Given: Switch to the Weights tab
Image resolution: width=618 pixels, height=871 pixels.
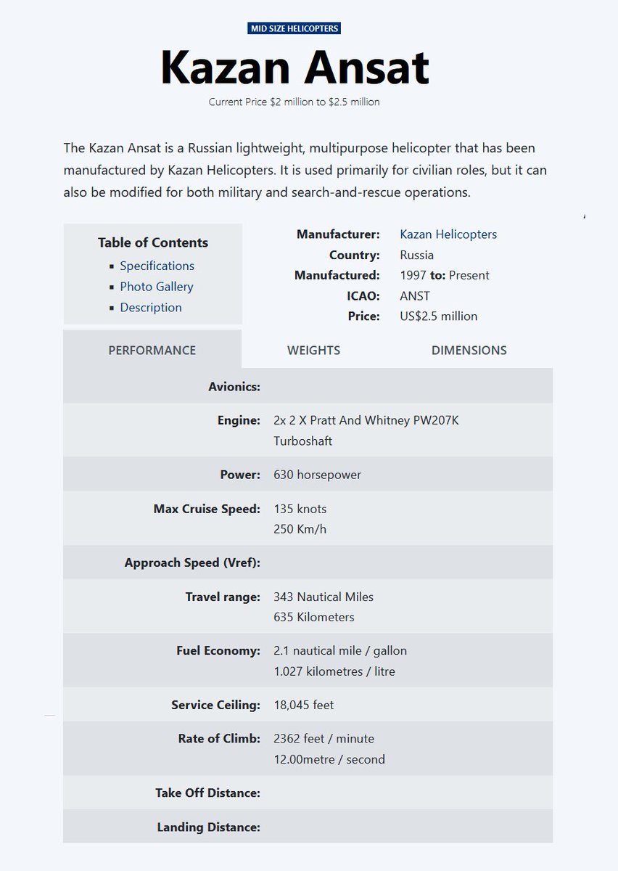Looking at the screenshot, I should tap(313, 350).
